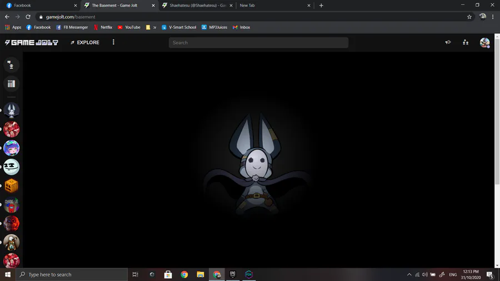Screen dimensions: 500x281
Task: Switch the ENG input language
Action: tap(453, 274)
